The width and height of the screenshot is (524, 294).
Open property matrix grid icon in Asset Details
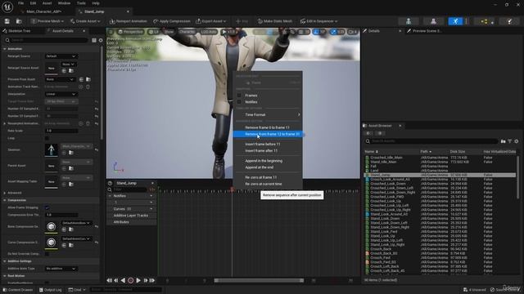(94, 40)
